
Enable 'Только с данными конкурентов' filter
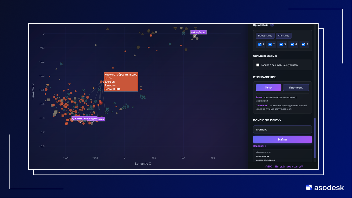(x=258, y=65)
